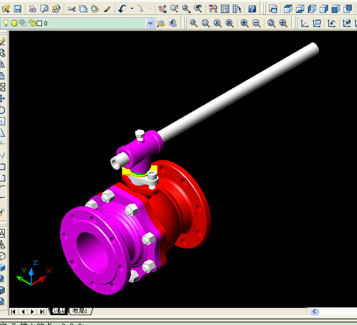Open the Tool Palettes window
The height and width of the screenshot is (325, 357).
coord(237,9)
